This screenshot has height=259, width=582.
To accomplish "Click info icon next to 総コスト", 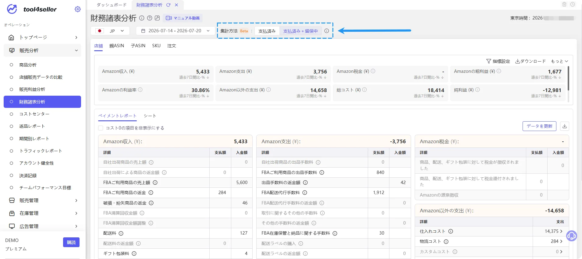I will click(x=364, y=90).
